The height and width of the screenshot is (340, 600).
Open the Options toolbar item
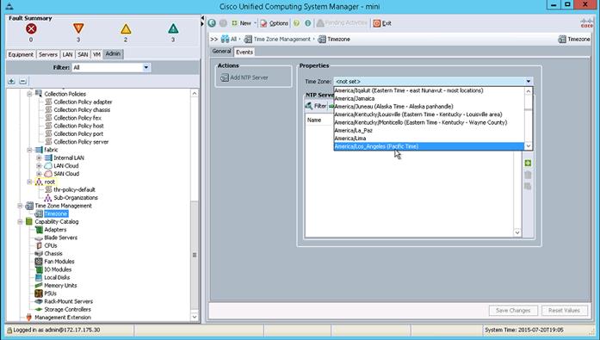(274, 23)
